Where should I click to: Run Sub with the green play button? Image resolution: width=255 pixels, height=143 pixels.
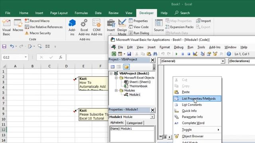click(x=177, y=54)
